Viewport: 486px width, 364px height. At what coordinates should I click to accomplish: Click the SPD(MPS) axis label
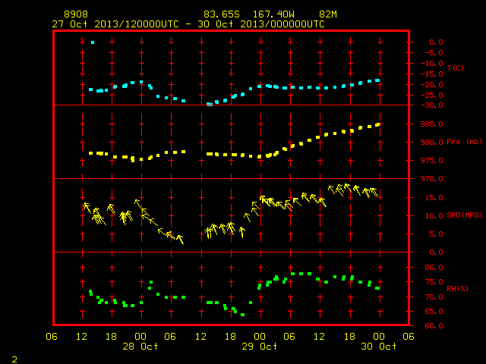coord(464,215)
